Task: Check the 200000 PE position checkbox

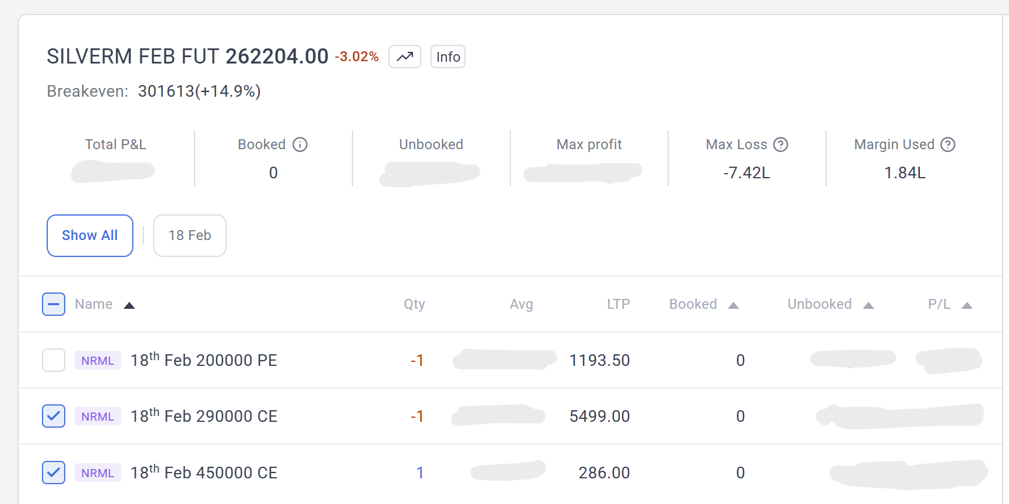Action: coord(54,360)
